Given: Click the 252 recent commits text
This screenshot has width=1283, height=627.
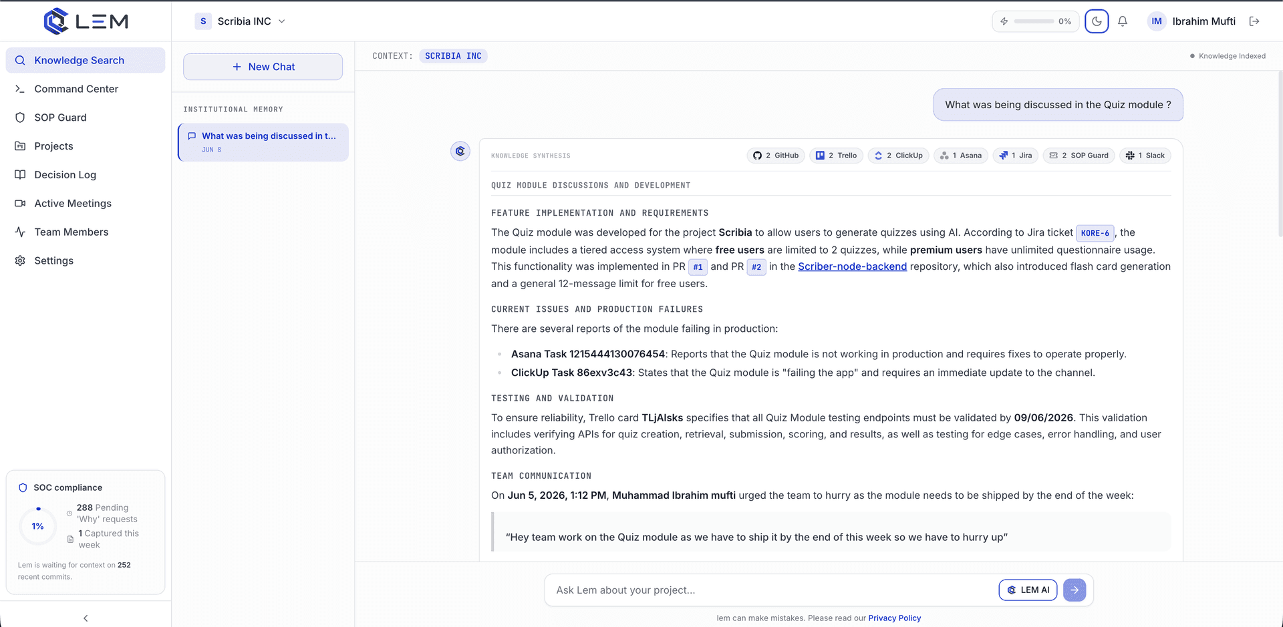Looking at the screenshot, I should pyautogui.click(x=74, y=571).
